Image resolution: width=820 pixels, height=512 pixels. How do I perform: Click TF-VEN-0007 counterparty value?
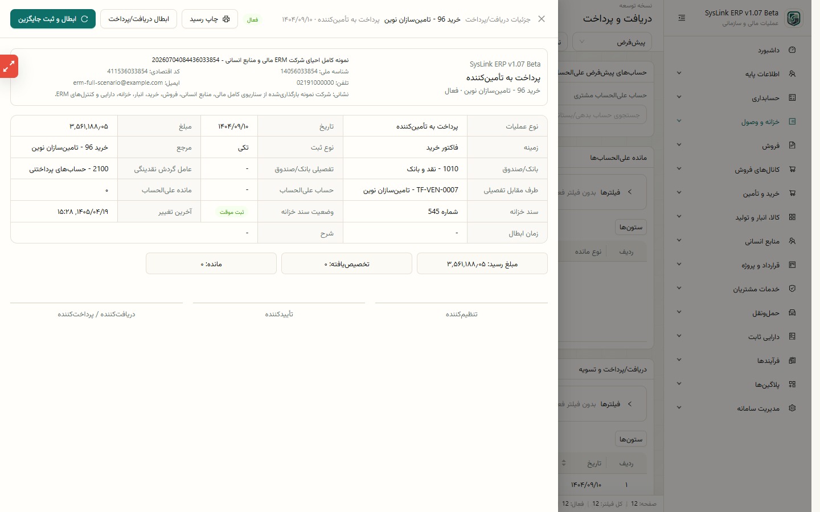(x=411, y=190)
